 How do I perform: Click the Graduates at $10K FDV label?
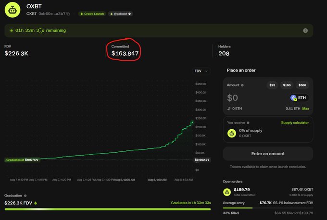(x=22, y=160)
